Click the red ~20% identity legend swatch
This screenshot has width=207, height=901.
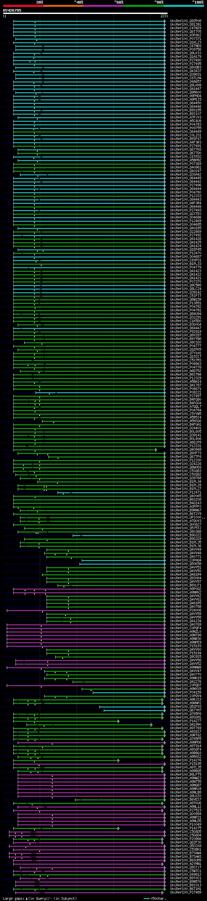[23, 6]
